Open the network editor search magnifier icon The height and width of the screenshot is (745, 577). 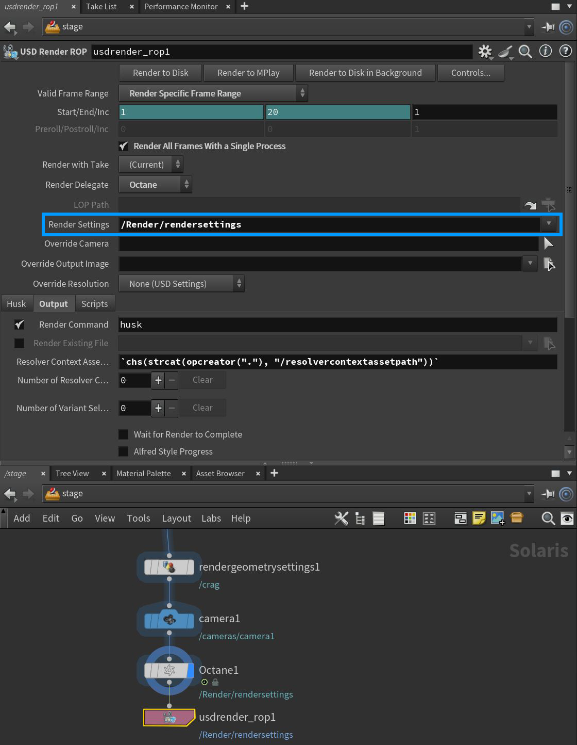(548, 519)
